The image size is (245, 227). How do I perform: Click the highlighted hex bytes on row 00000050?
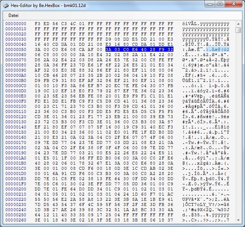pyautogui.click(x=139, y=49)
